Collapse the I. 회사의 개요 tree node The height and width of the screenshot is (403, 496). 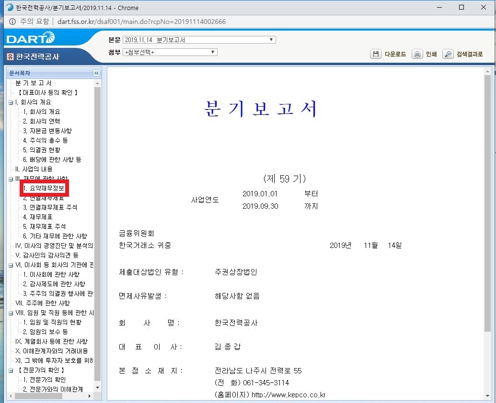[11, 102]
